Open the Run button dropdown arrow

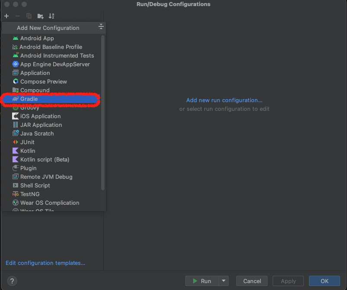(223, 281)
